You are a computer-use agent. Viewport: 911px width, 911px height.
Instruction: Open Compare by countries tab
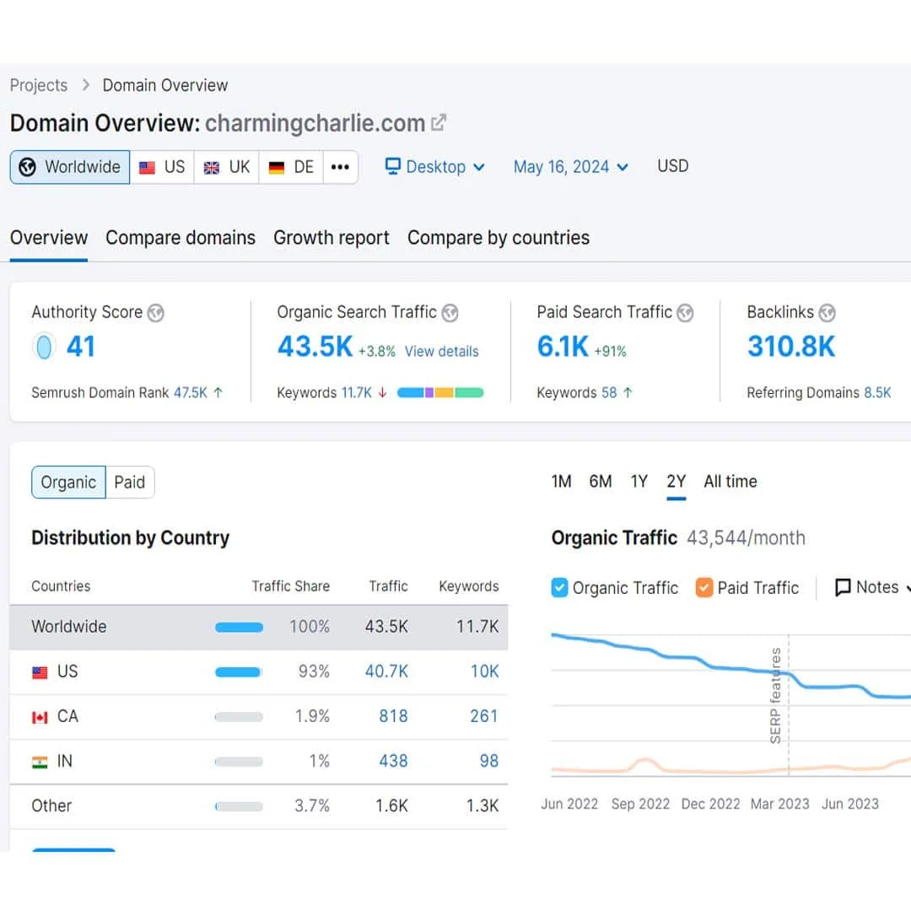[x=499, y=238]
